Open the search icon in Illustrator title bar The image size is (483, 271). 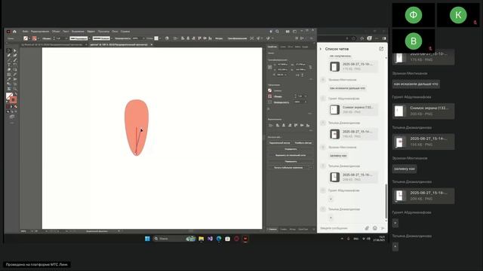(277, 32)
